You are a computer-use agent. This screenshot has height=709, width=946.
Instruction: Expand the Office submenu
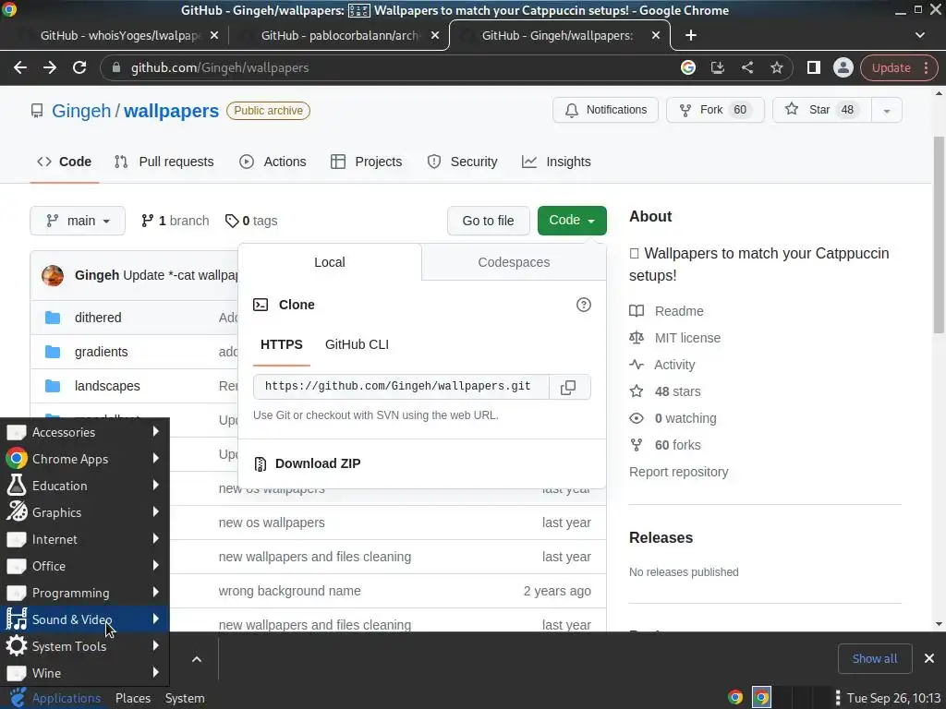pos(84,566)
